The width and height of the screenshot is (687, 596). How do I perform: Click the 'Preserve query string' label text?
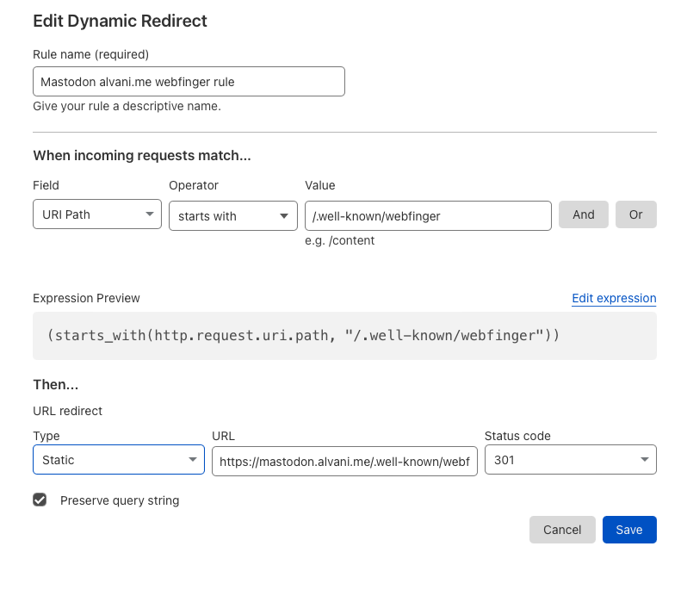(x=120, y=500)
